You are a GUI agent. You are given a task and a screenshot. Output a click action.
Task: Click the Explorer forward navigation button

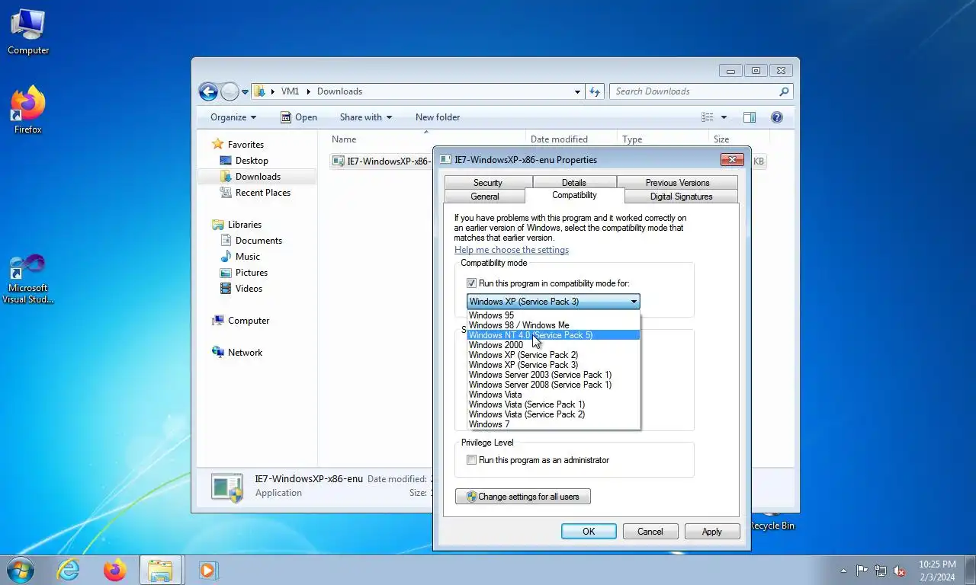(230, 91)
